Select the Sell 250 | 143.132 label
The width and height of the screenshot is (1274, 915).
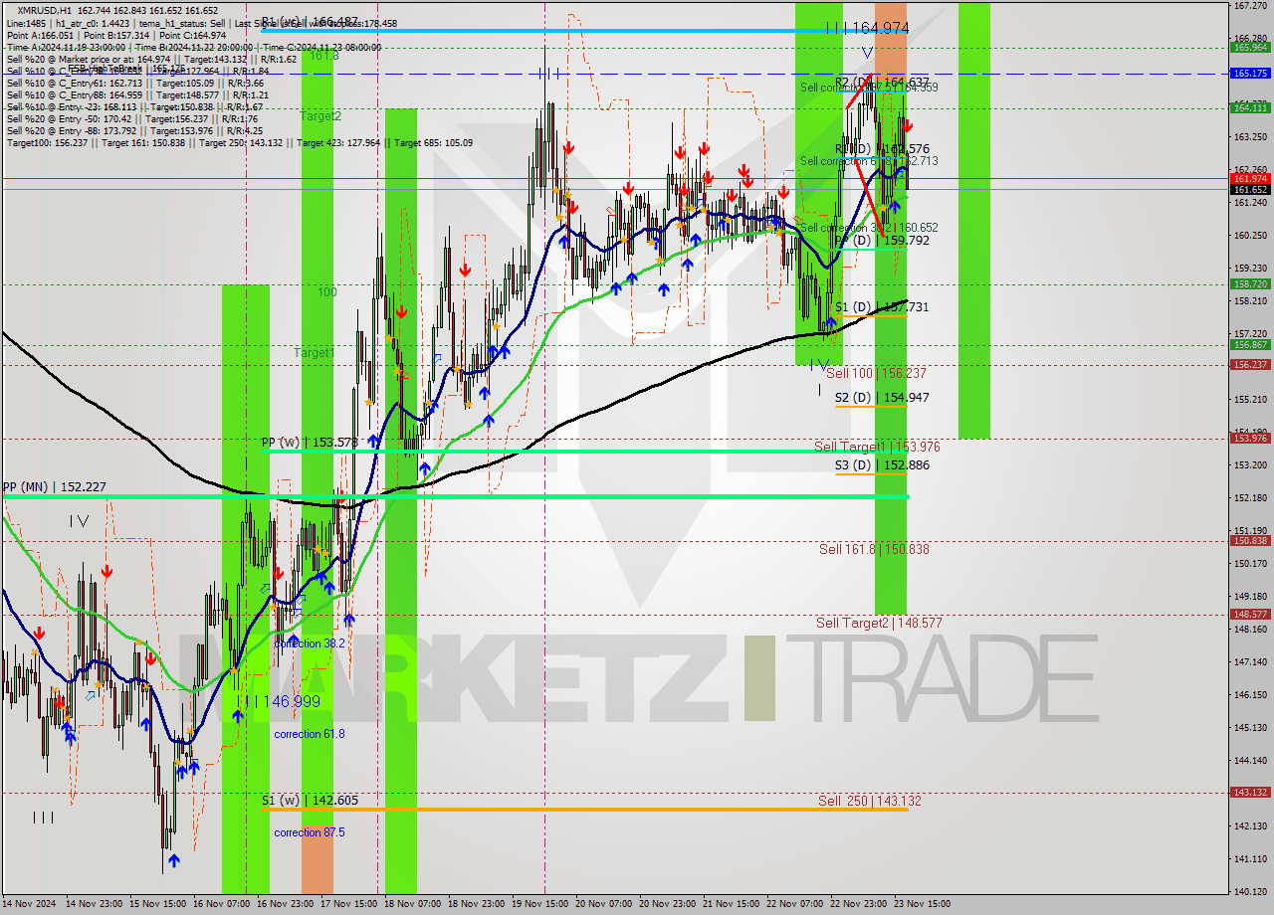[x=870, y=801]
